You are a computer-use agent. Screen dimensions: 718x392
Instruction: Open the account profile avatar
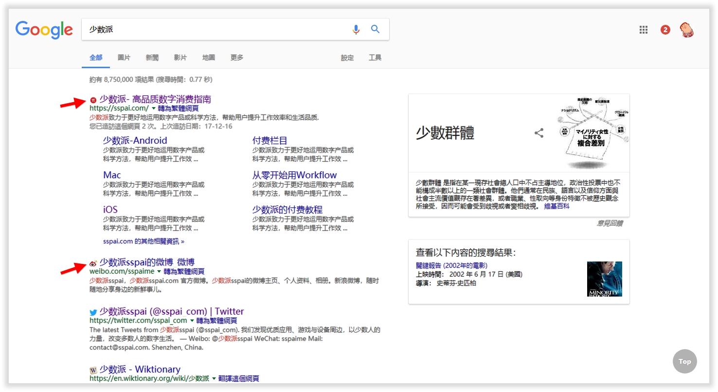[687, 30]
